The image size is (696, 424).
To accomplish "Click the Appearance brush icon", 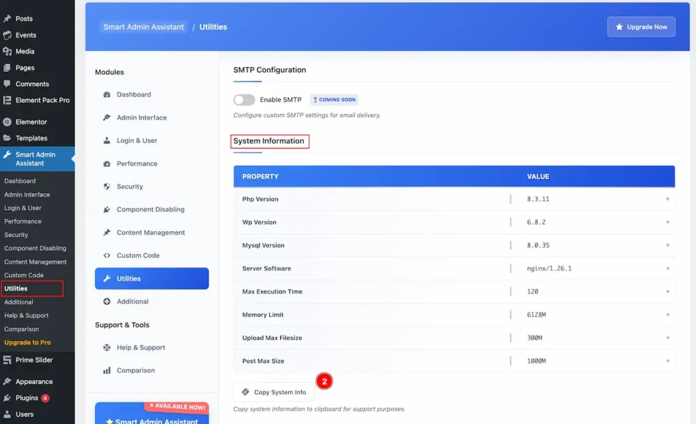I will tap(7, 381).
